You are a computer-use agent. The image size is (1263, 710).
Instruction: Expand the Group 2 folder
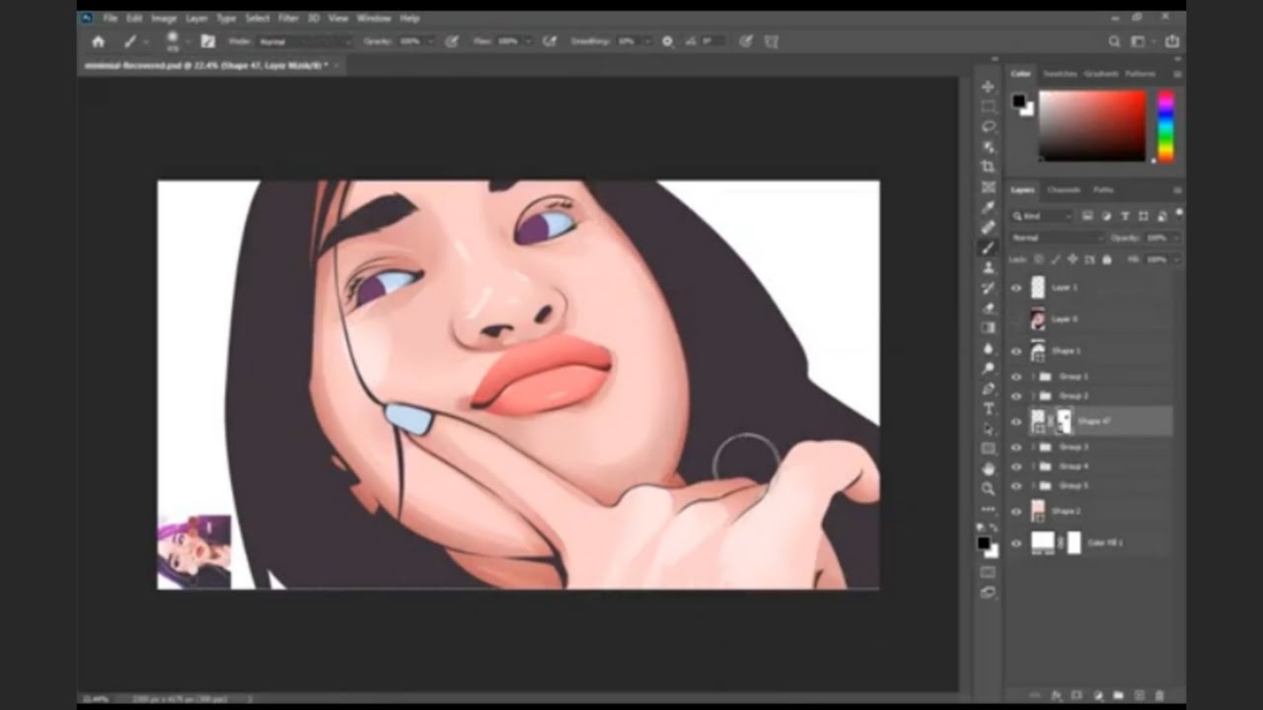[x=1033, y=395]
